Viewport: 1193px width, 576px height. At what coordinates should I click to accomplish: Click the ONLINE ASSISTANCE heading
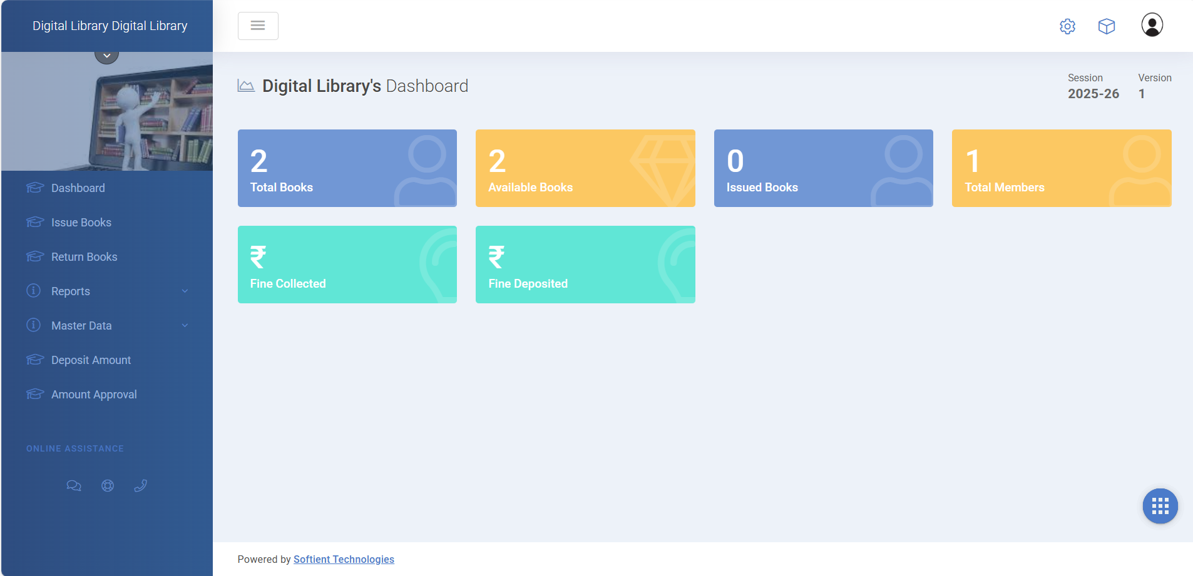75,448
